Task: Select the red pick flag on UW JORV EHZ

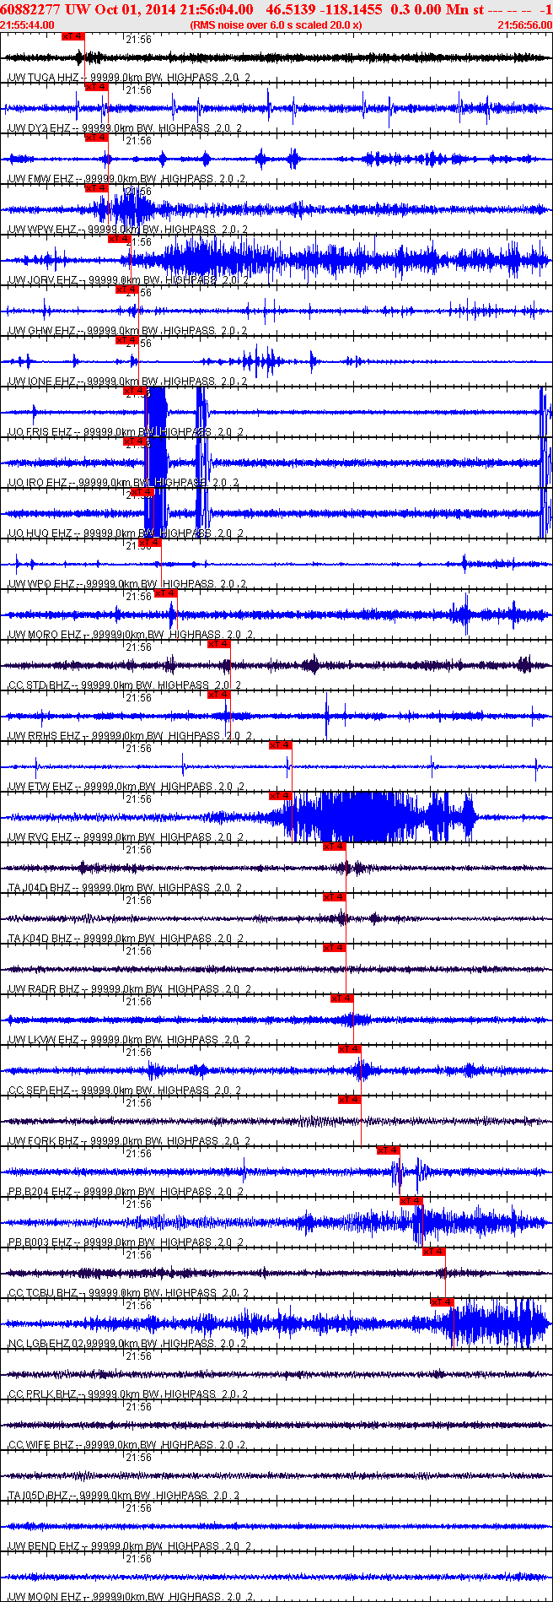Action: (x=119, y=239)
